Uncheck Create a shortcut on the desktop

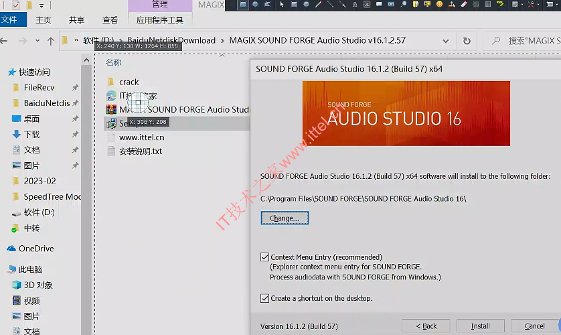[264, 298]
